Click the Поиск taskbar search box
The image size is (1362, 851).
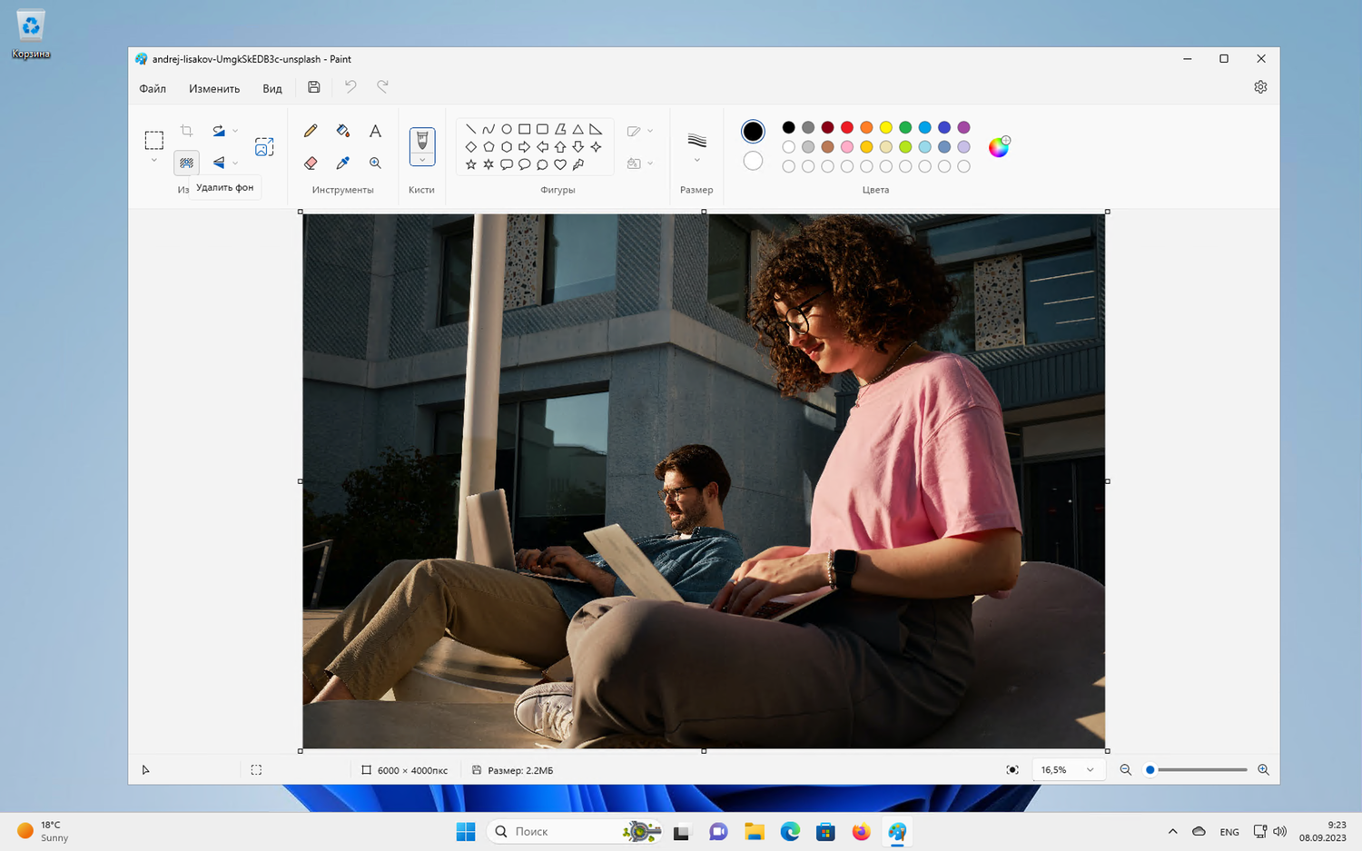[x=575, y=831]
